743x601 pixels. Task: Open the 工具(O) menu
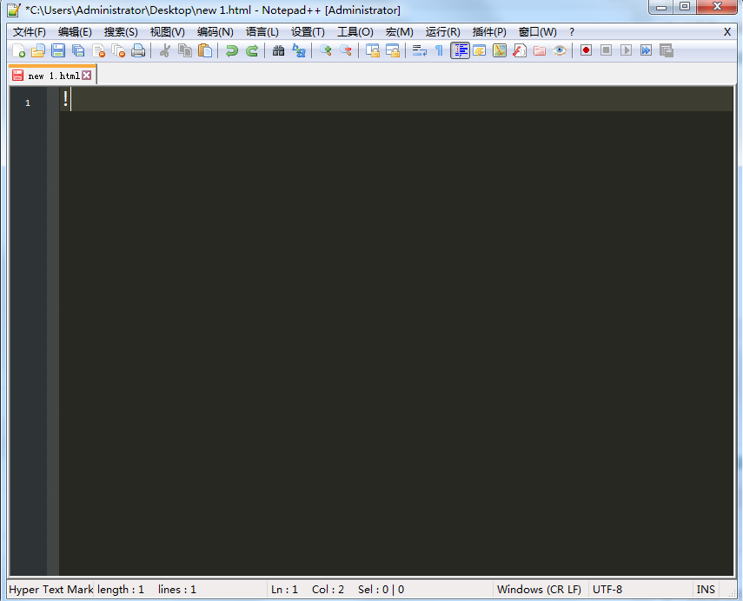[355, 32]
